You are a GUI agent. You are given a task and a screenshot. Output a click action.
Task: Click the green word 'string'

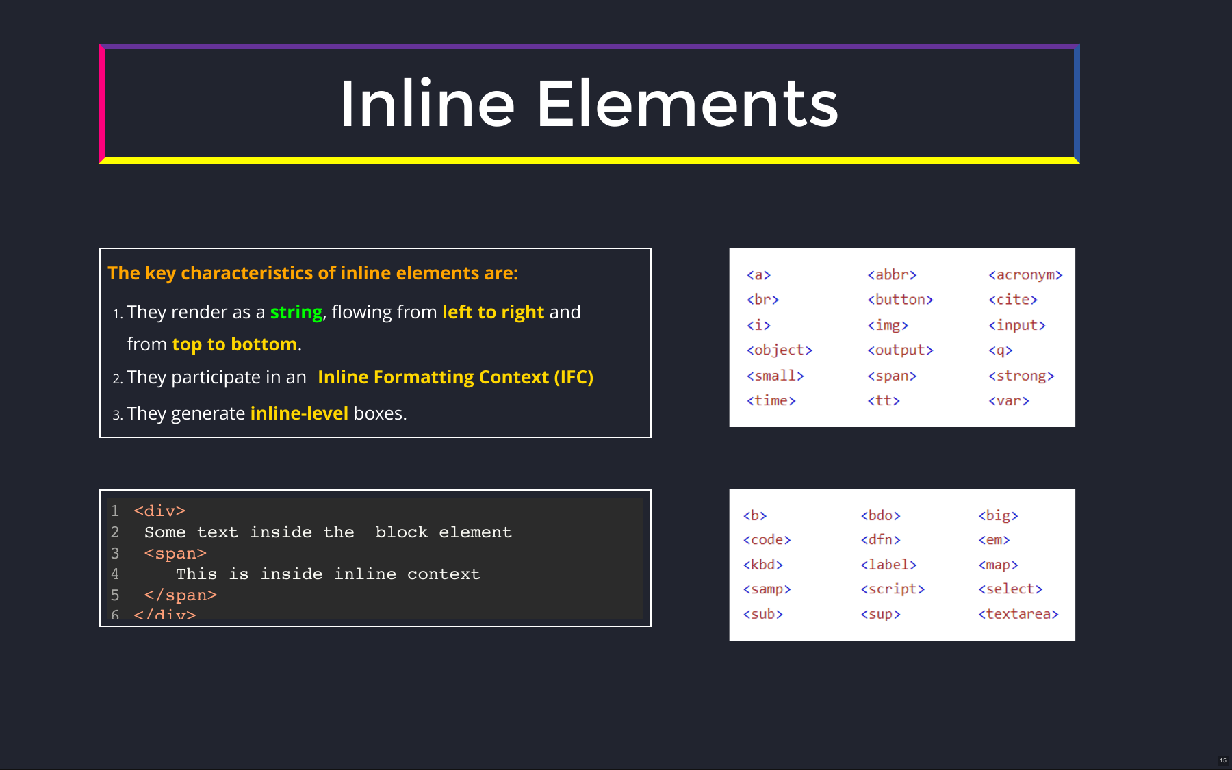point(296,312)
